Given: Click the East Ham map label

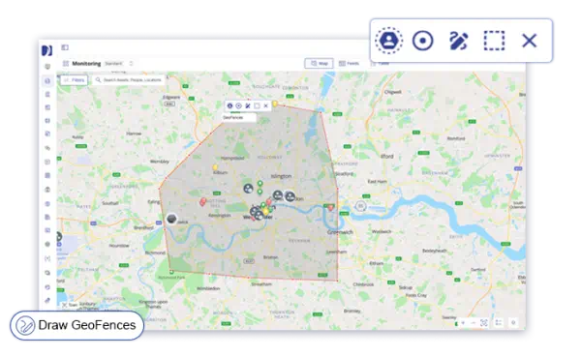Looking at the screenshot, I should (378, 182).
